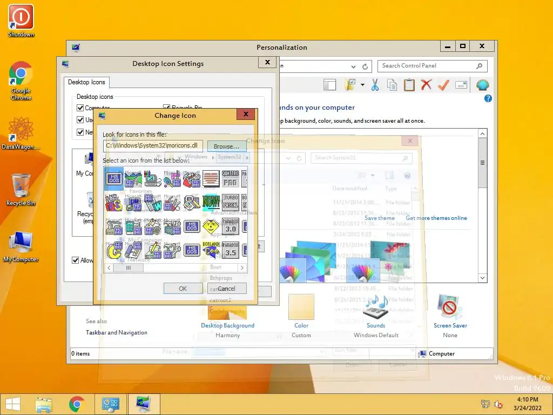Pick the calculator MS-DOS icon

coord(133,226)
